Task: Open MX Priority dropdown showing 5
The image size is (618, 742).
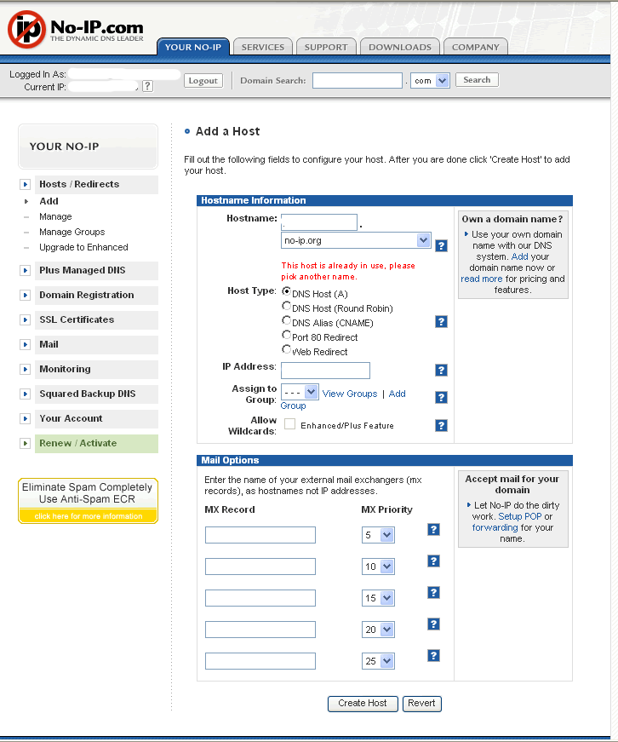Action: 378,535
